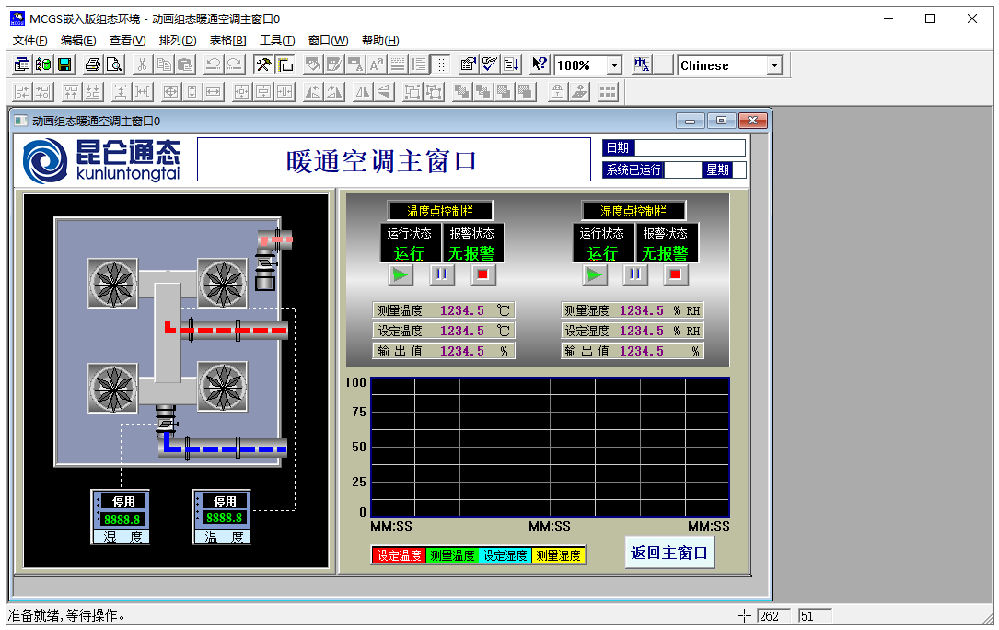Click the humidity control pause button
999x630 pixels.
[x=635, y=274]
